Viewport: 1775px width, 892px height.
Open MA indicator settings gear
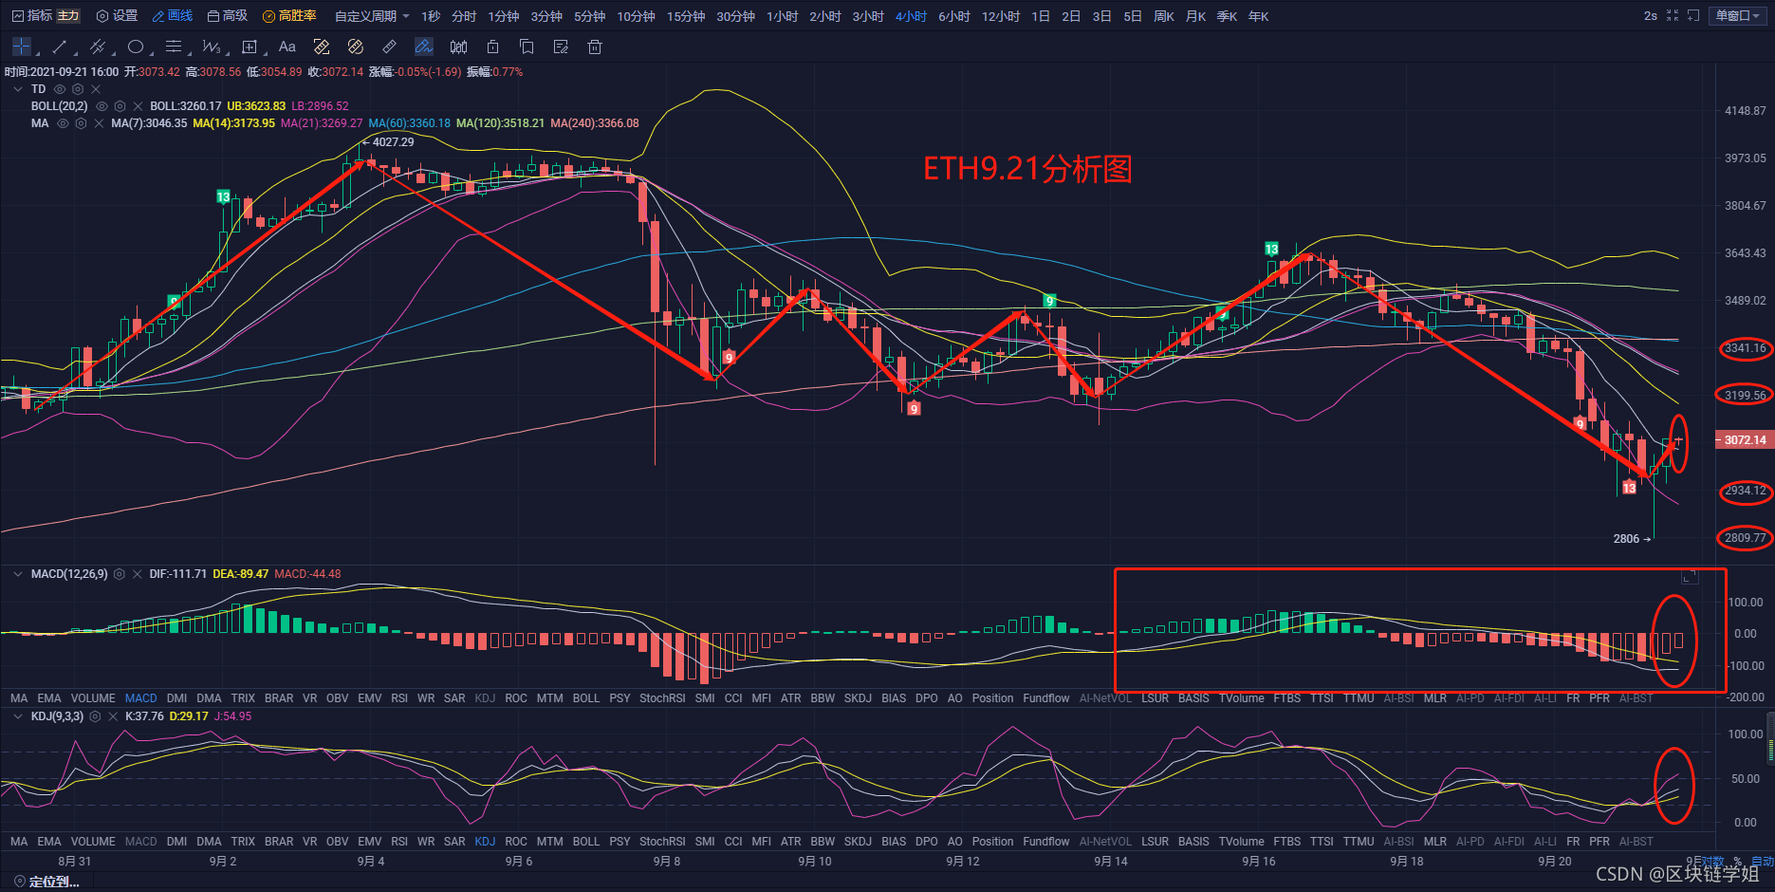coord(81,123)
